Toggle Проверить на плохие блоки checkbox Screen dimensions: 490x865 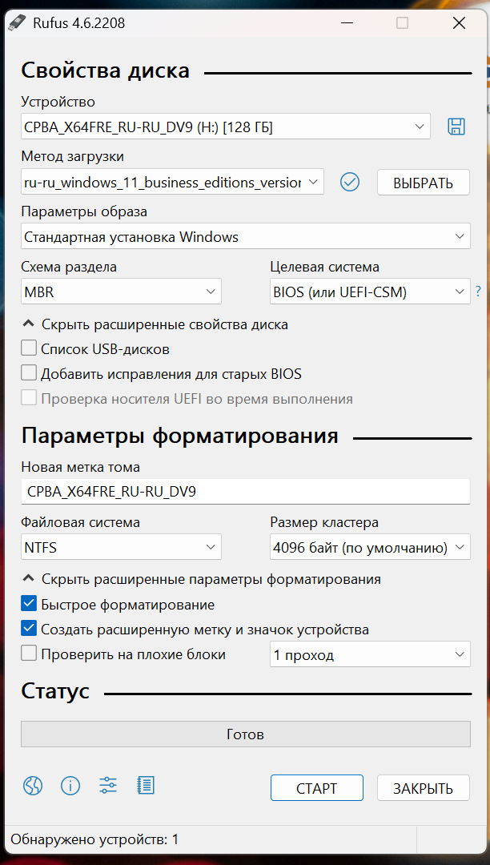(x=29, y=654)
